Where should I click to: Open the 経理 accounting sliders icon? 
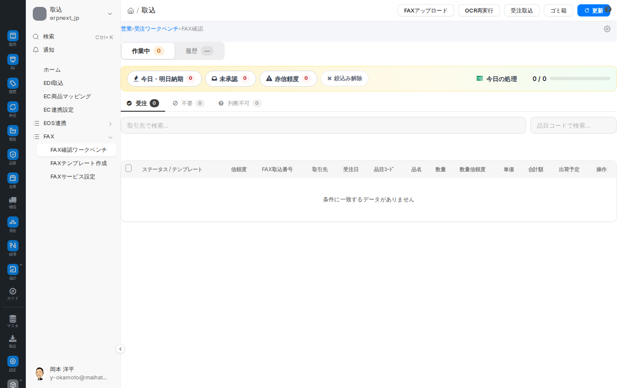click(13, 246)
